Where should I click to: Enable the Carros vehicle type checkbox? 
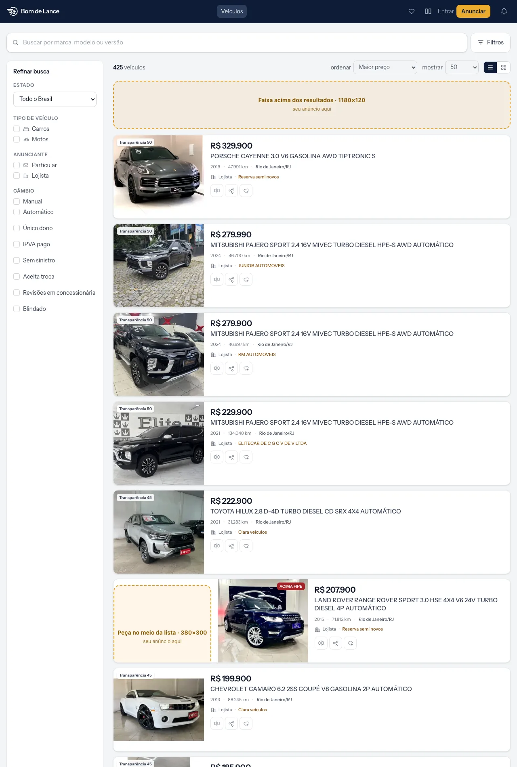click(17, 129)
